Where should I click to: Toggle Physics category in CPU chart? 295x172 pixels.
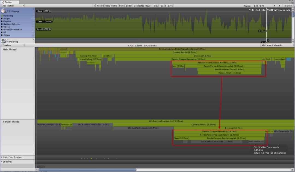click(2, 21)
